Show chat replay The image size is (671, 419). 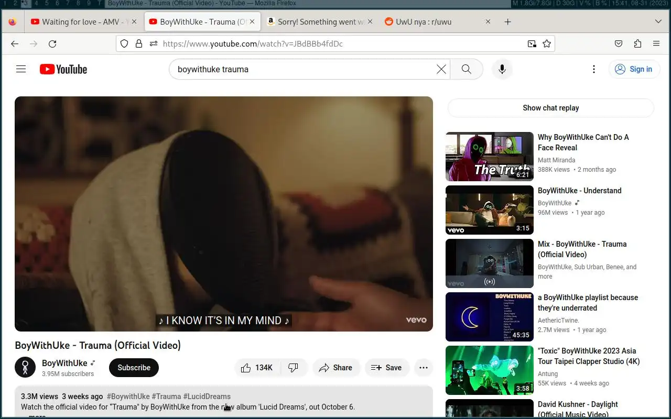click(x=550, y=108)
